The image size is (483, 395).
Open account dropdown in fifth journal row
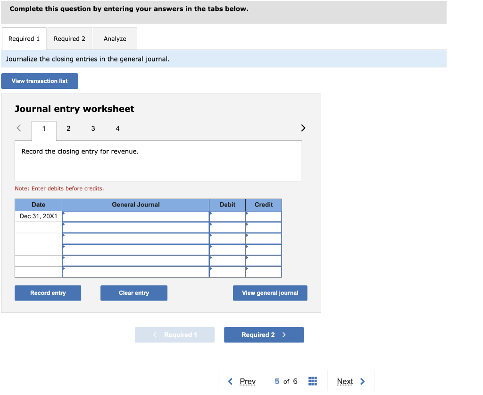135,261
